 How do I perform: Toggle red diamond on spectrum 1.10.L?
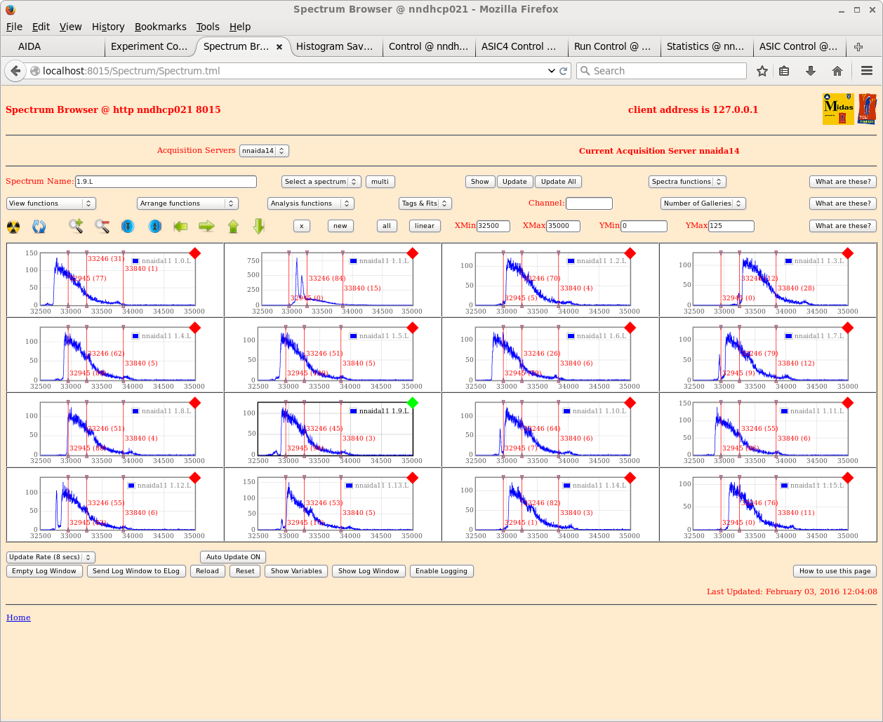click(630, 402)
